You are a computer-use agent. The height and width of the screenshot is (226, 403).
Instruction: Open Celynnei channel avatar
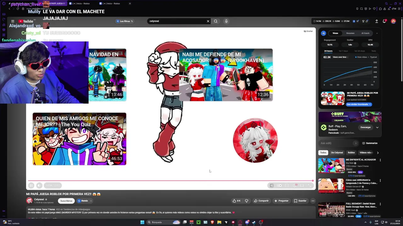pyautogui.click(x=29, y=201)
